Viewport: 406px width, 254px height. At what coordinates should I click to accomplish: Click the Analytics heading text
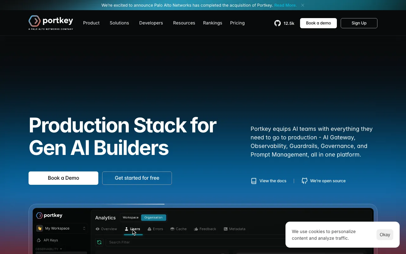[x=105, y=218]
